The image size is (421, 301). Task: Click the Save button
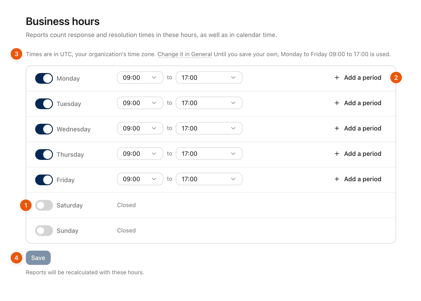coord(38,258)
